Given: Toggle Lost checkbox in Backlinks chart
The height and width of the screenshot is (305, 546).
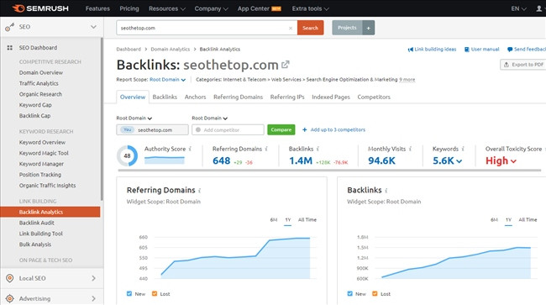Looking at the screenshot, I should [x=375, y=293].
